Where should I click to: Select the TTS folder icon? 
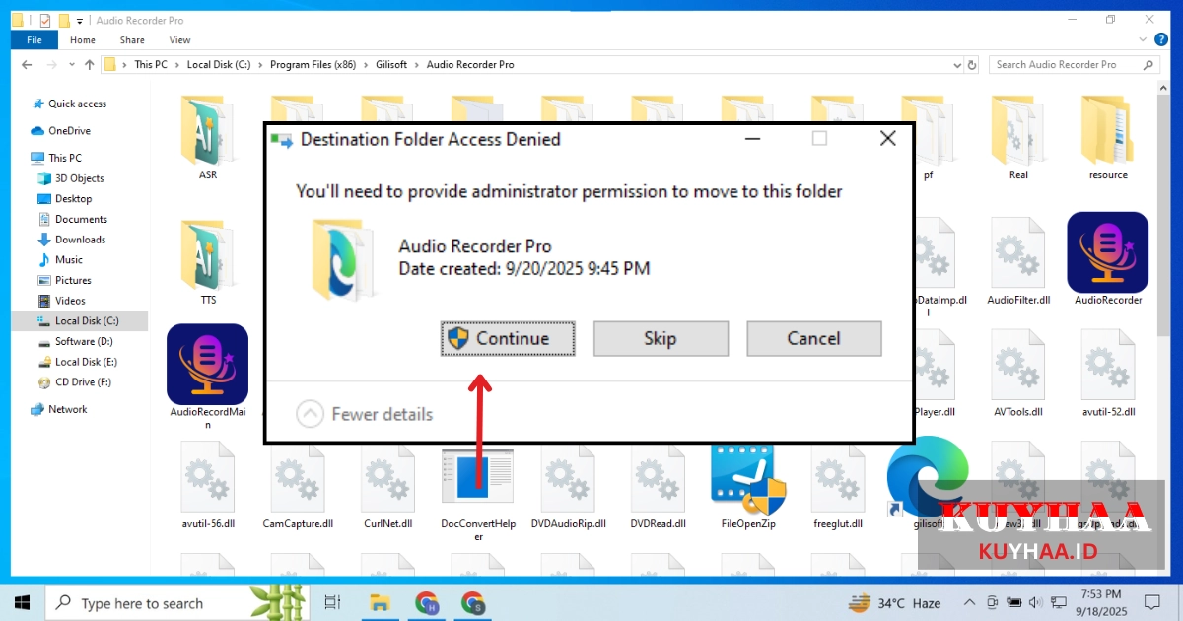[x=207, y=254]
